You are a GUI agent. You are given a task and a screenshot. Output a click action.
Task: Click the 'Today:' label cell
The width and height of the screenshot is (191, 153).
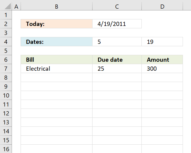(56, 24)
